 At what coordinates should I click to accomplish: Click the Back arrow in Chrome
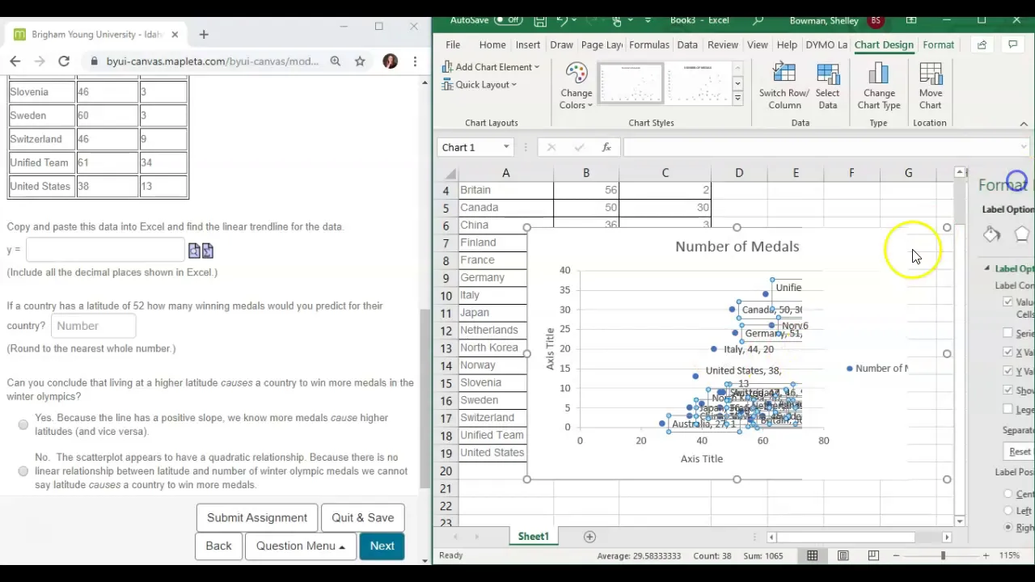pos(15,61)
